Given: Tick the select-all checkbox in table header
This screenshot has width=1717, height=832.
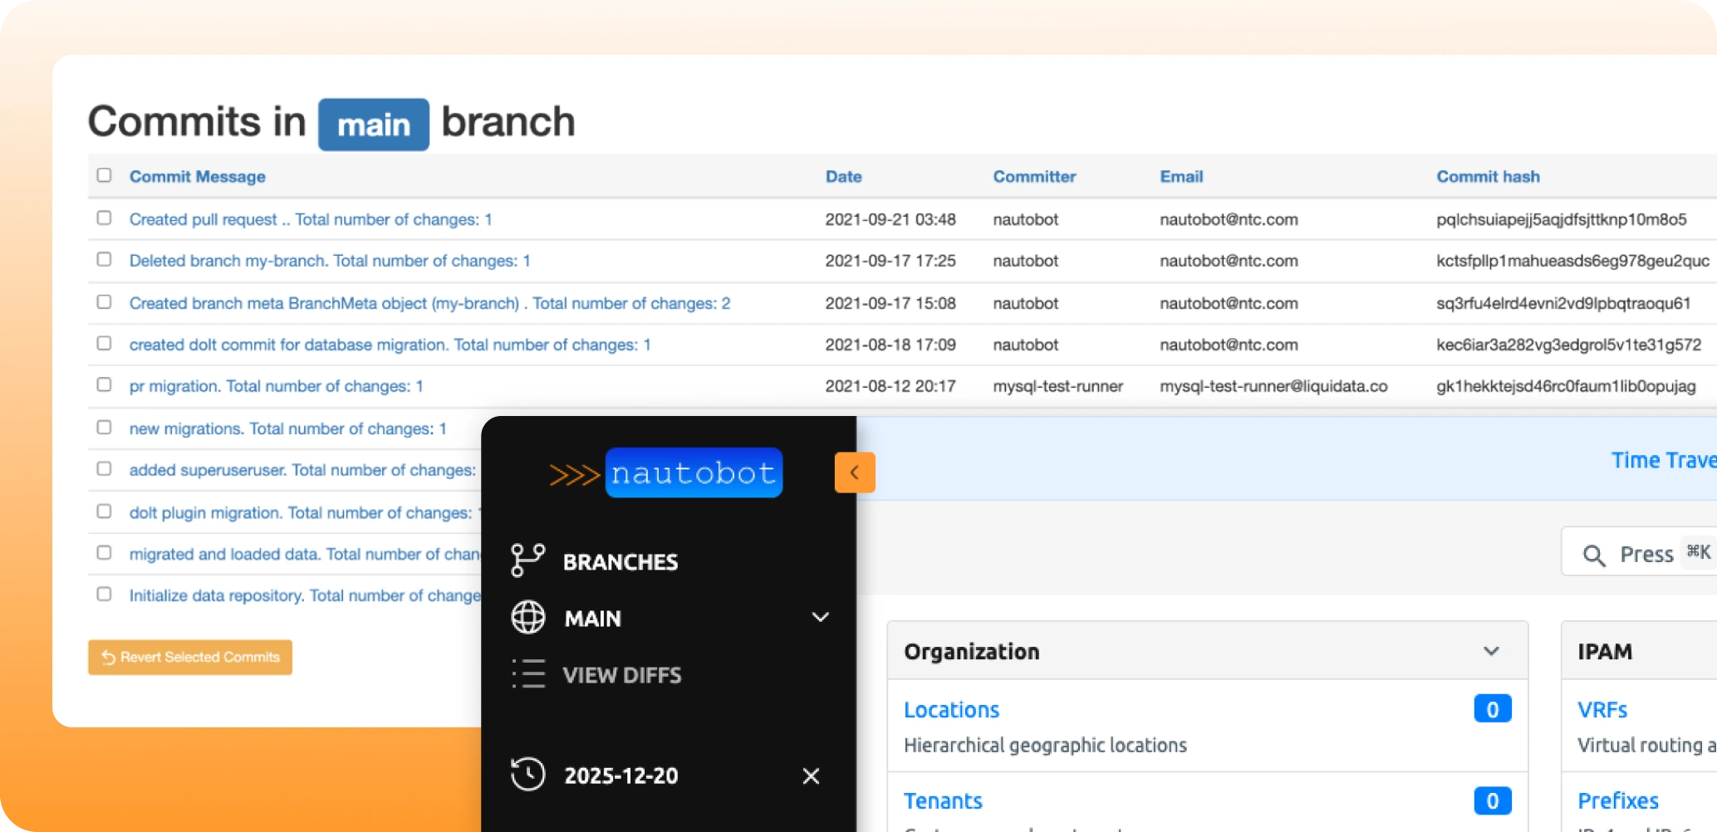Looking at the screenshot, I should [104, 175].
